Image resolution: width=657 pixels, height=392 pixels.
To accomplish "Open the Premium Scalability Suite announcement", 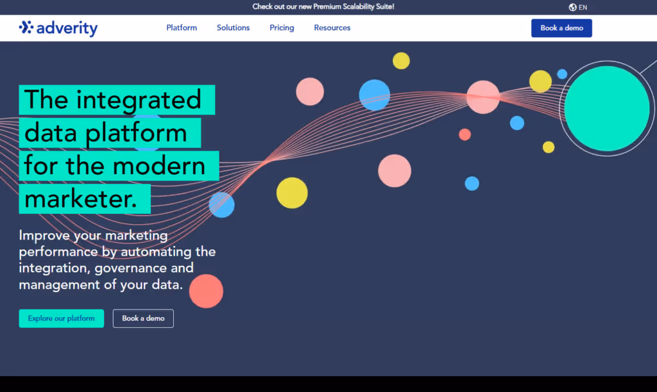I will 323,6.
